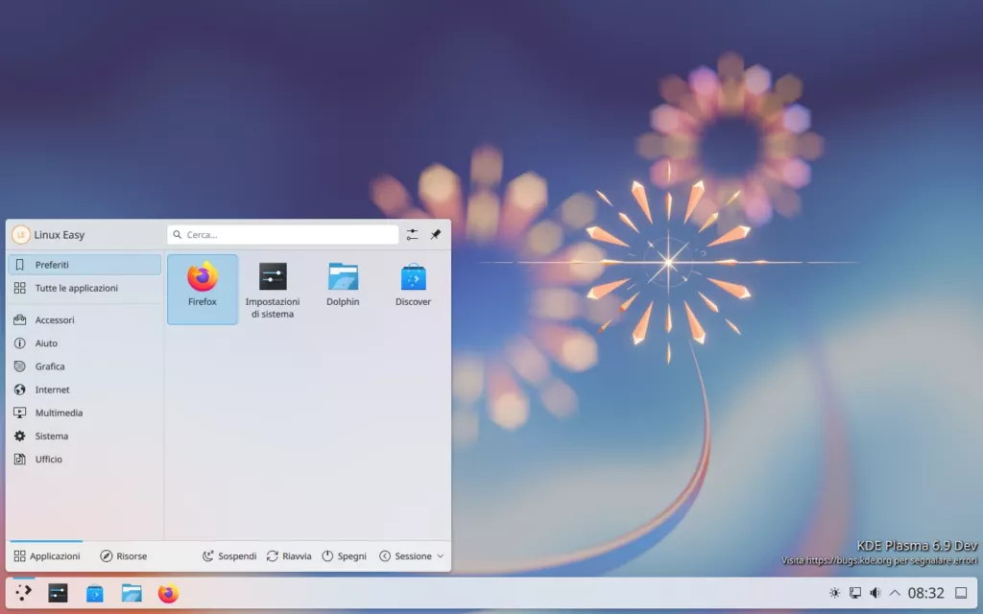Pin the application launcher open
The width and height of the screenshot is (983, 614).
pyautogui.click(x=435, y=234)
